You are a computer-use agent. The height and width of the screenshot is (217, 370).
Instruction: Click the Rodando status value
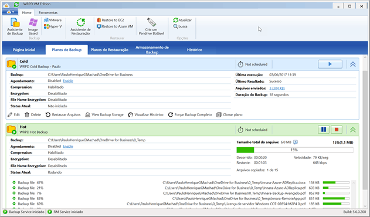point(55,172)
